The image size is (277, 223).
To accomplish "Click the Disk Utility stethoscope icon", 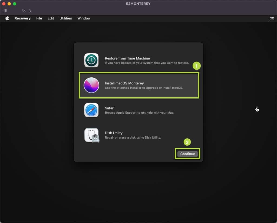I will pos(92,135).
